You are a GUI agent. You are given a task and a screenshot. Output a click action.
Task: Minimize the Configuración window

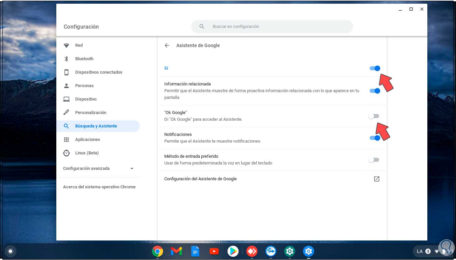400,9
